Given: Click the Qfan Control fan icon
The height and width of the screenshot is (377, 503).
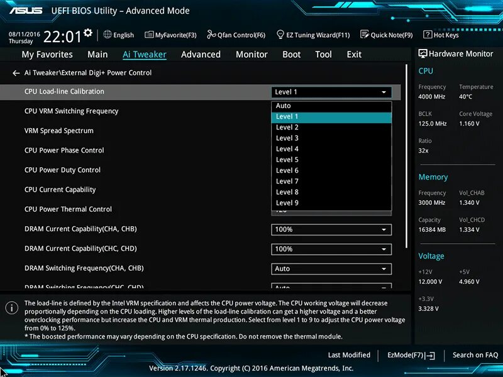Looking at the screenshot, I should click(x=211, y=35).
